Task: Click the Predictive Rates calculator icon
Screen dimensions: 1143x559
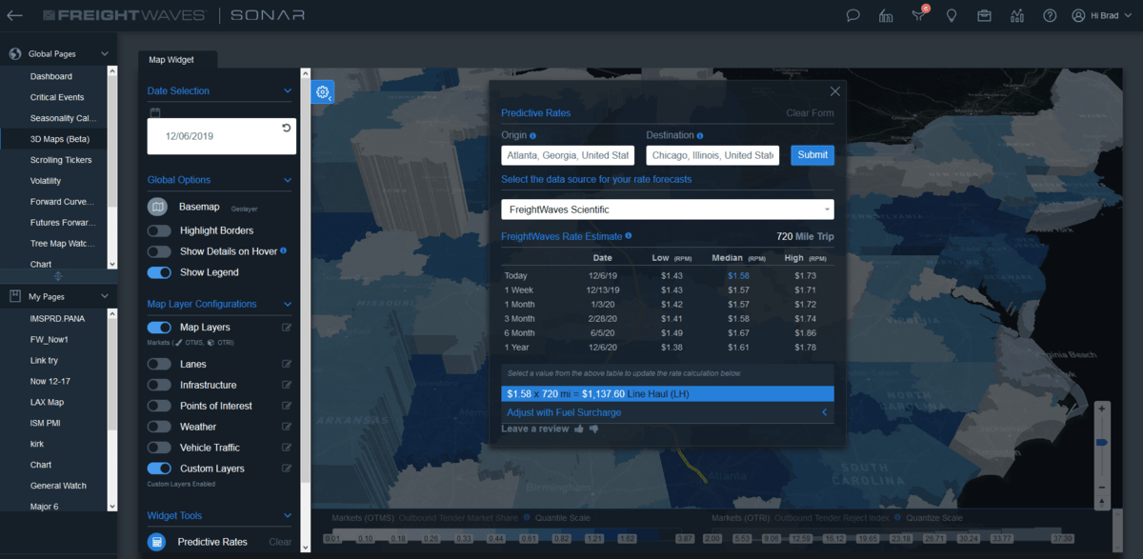Action: point(157,542)
